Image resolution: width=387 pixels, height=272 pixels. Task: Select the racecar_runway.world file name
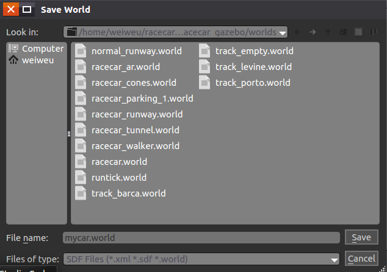pyautogui.click(x=137, y=114)
